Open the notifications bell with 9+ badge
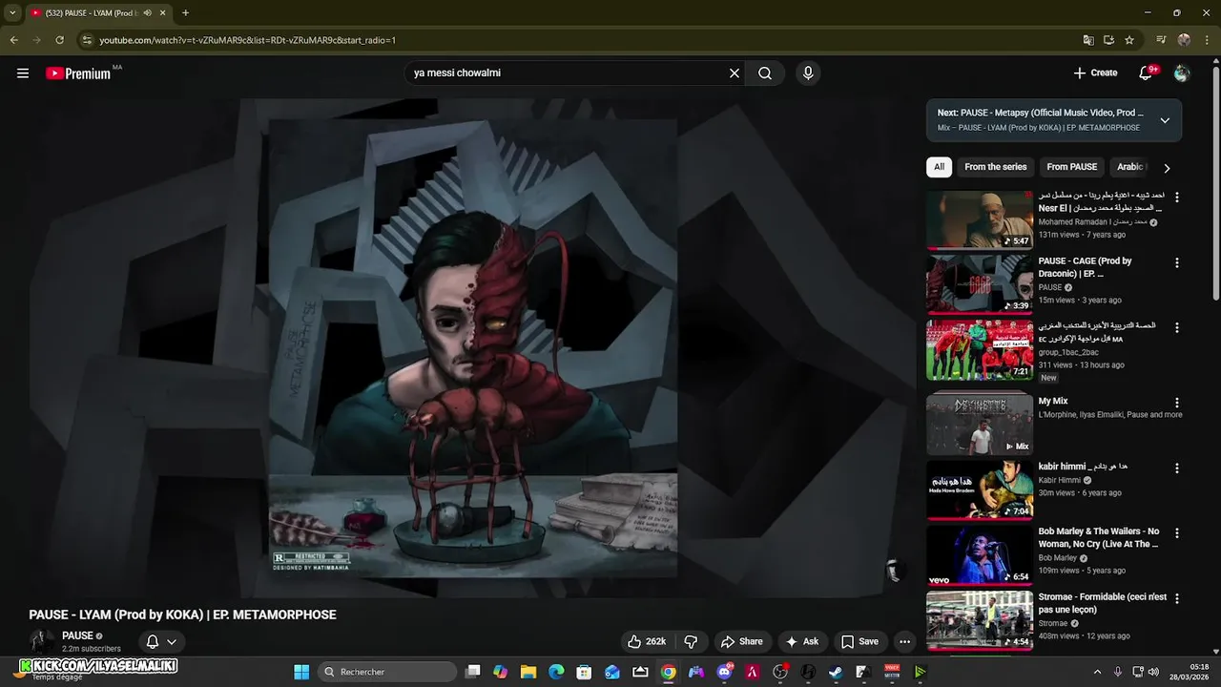Image resolution: width=1221 pixels, height=687 pixels. pyautogui.click(x=1147, y=73)
